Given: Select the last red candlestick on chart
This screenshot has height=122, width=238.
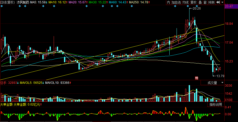Looking at the screenshot, I should 220,69.
